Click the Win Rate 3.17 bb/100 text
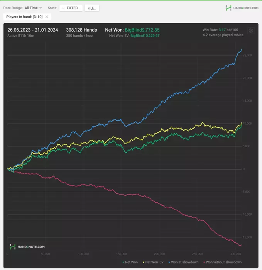This screenshot has height=270, width=262. click(x=220, y=30)
